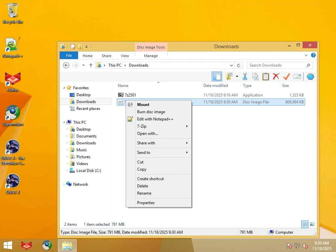Switch to the Manage ribbon tab
Screen dimensions: 336x252
coord(151,56)
